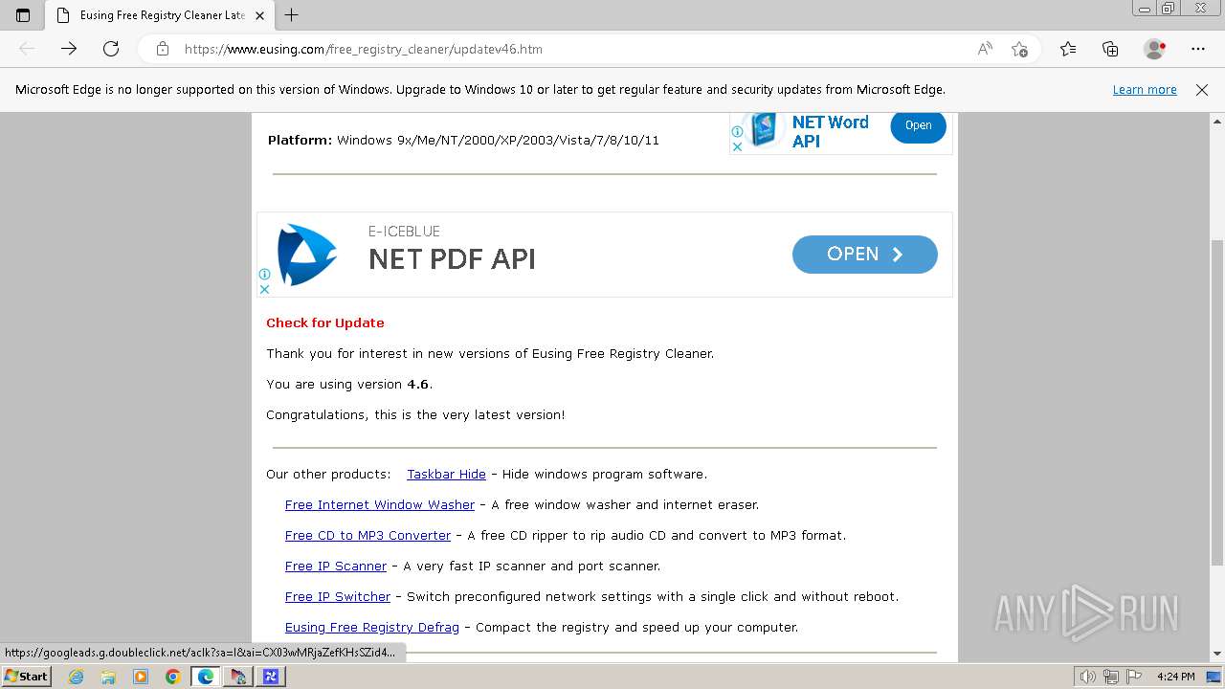Click the page scroll down arrow

[1217, 654]
